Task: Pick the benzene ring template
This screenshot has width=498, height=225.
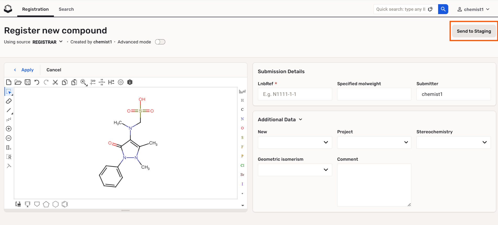Action: pos(65,204)
